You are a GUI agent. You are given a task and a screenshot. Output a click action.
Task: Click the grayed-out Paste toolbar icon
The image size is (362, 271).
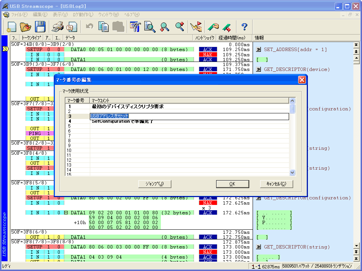pyautogui.click(x=118, y=27)
